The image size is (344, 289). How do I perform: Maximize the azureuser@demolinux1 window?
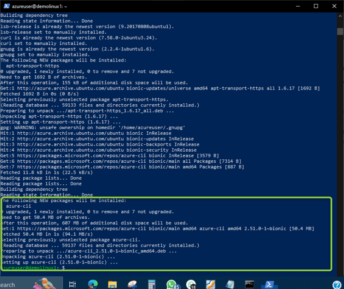click(316, 6)
